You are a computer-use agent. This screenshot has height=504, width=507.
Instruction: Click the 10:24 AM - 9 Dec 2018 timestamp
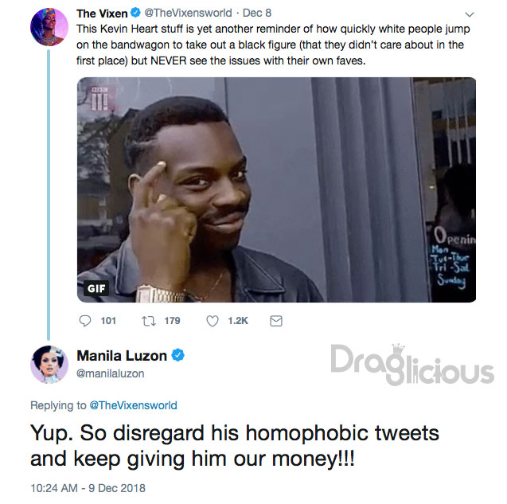[x=88, y=488]
